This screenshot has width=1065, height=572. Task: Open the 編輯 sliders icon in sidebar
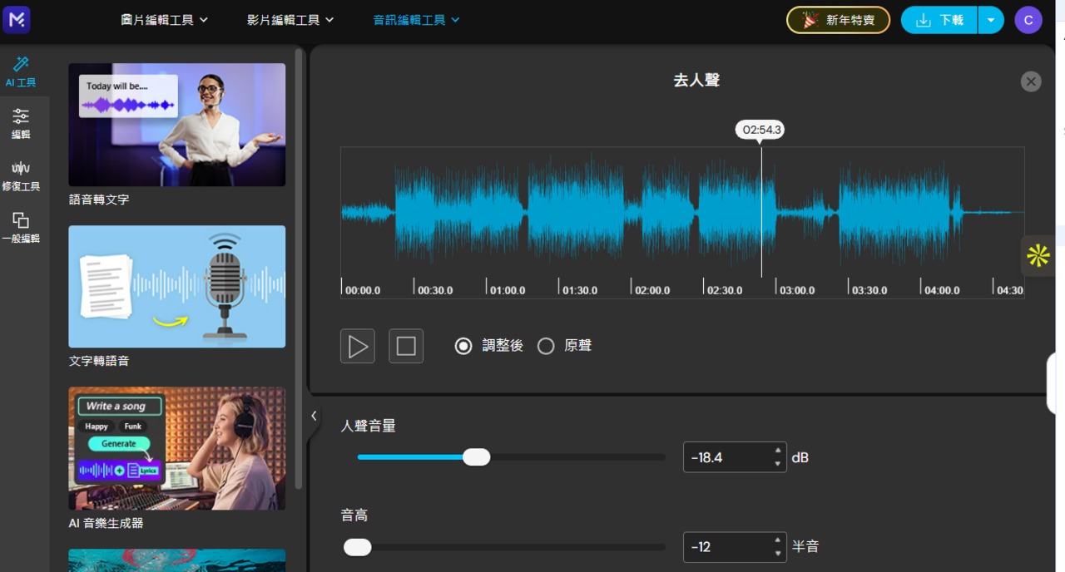point(21,123)
